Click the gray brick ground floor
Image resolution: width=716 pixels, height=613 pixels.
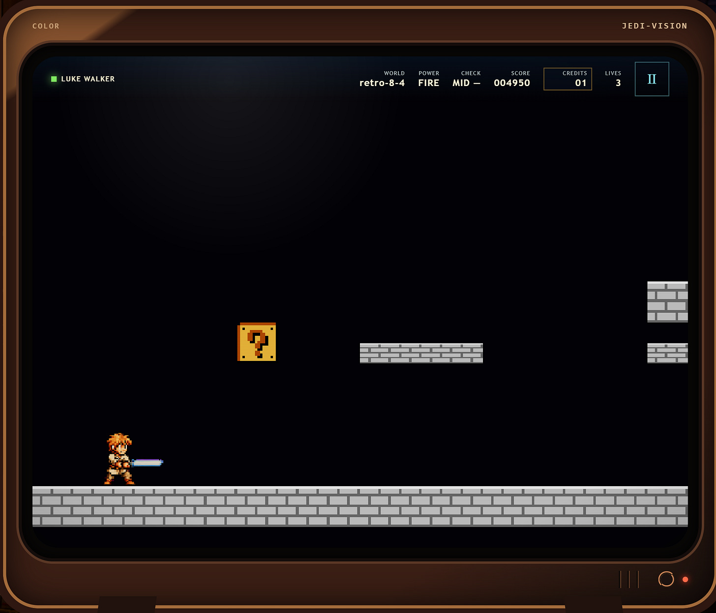point(360,506)
